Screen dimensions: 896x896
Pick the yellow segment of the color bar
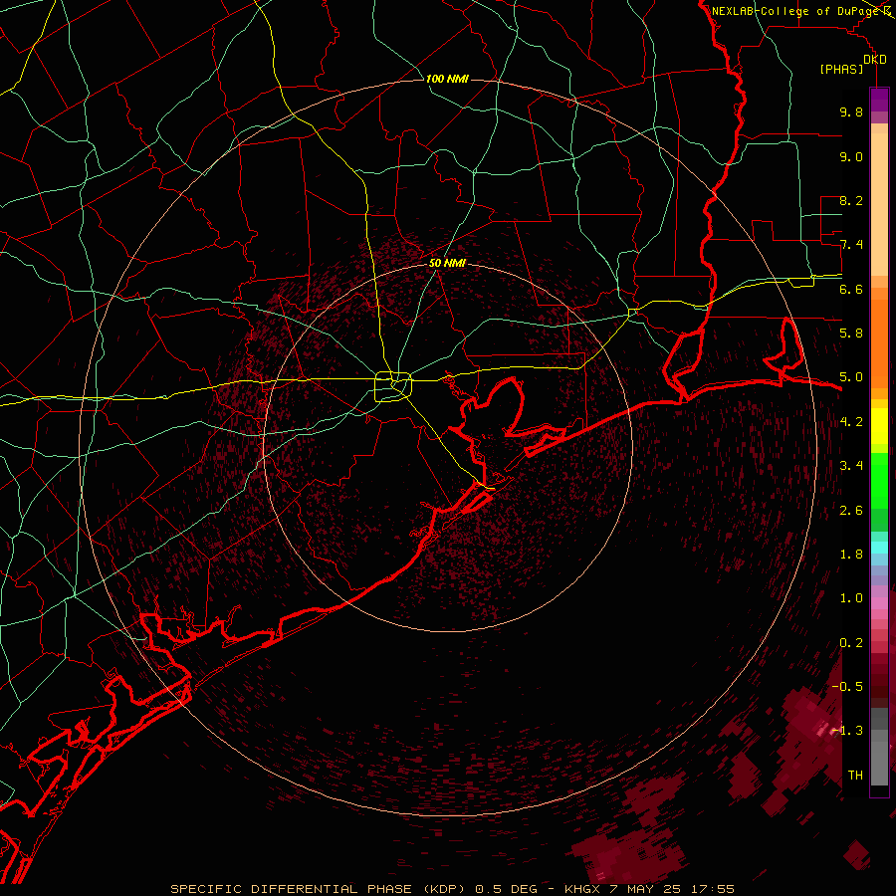879,426
